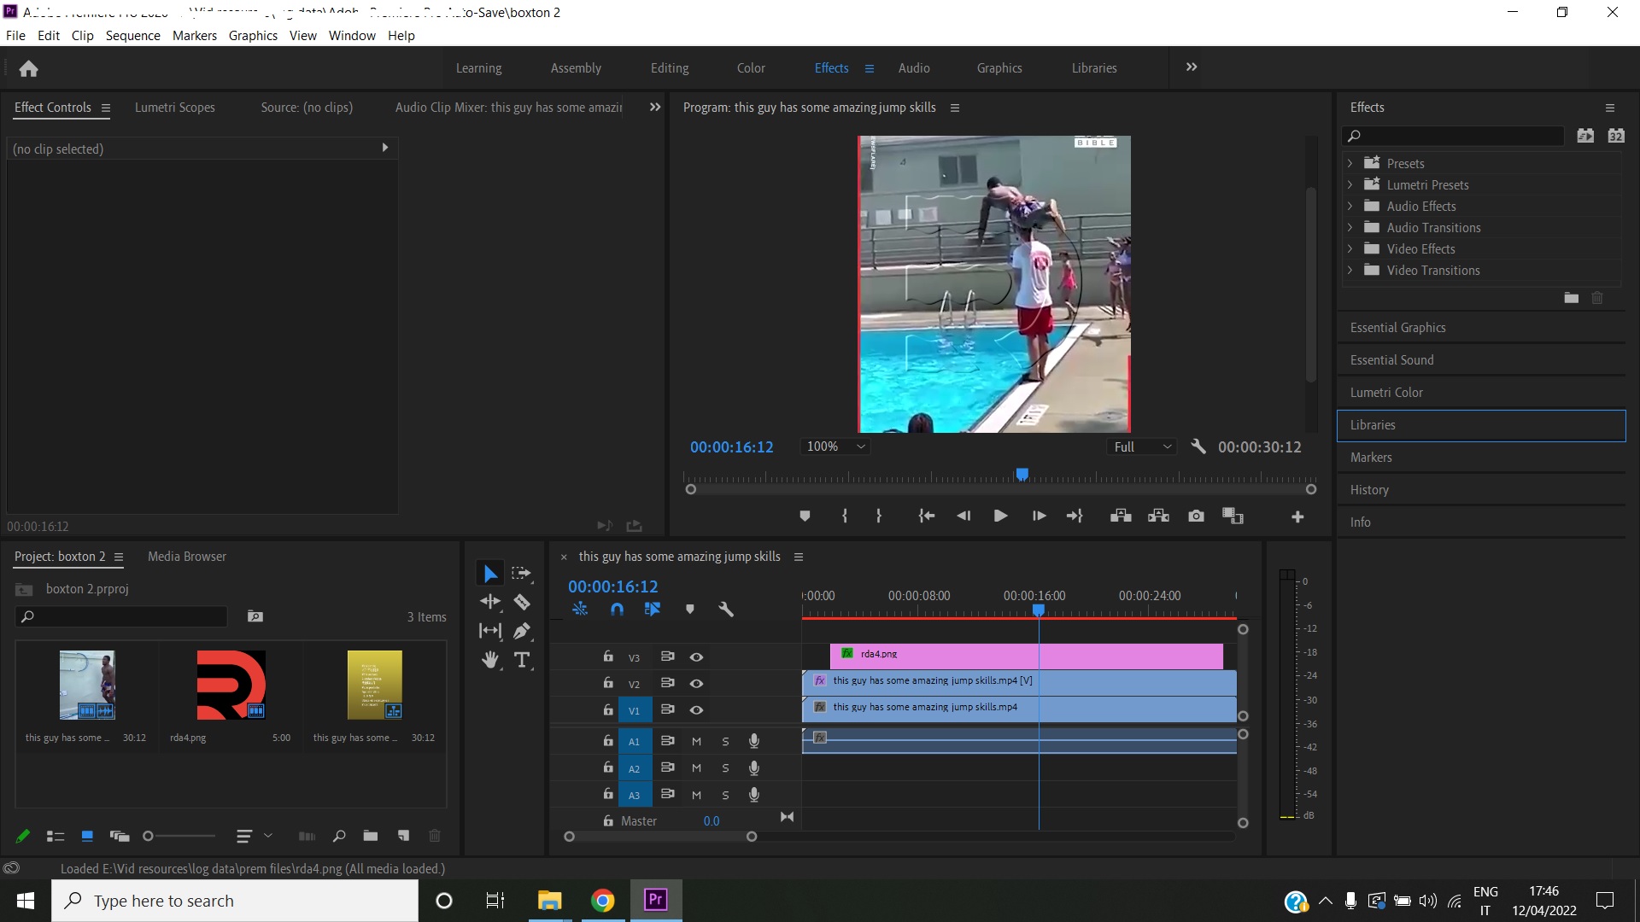1640x922 pixels.
Task: Toggle V1 track visibility eye icon
Action: point(696,710)
